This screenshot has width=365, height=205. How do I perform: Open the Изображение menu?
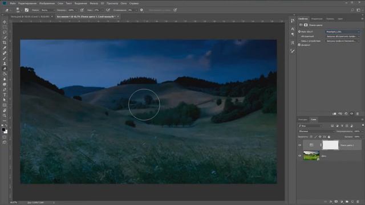tap(47, 3)
